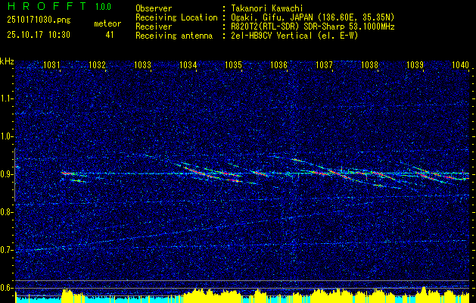This screenshot has width=476, height=303.
Task: Click the Receiving antenna label
Action: coord(174,36)
